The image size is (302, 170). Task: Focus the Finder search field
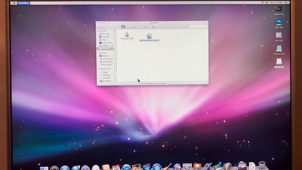pos(196,26)
